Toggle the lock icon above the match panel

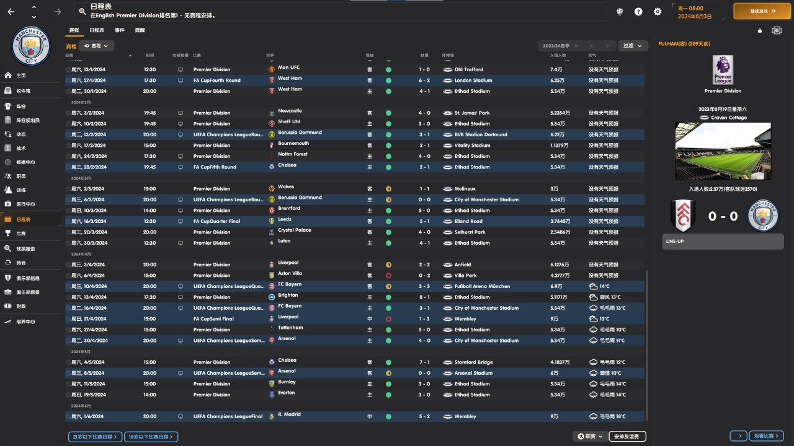tap(759, 30)
